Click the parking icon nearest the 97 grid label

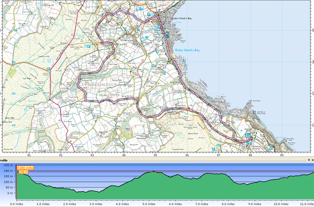pyautogui.click(x=214, y=149)
